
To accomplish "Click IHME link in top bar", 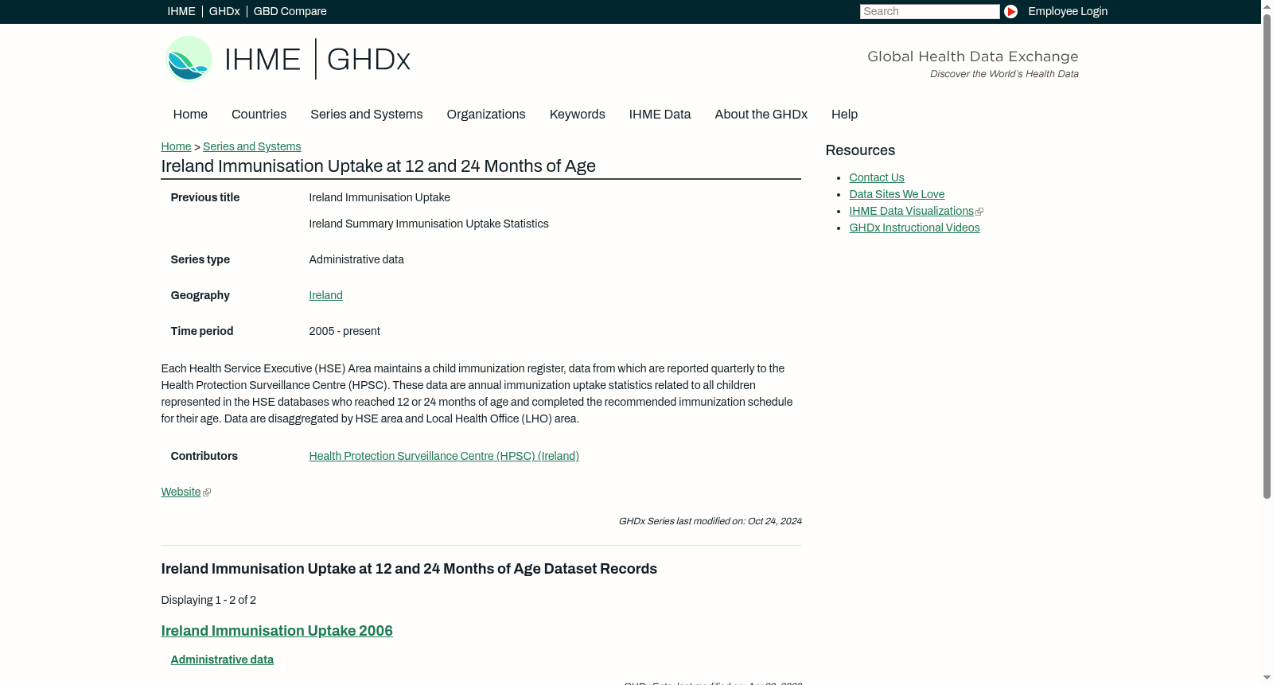I will (181, 11).
